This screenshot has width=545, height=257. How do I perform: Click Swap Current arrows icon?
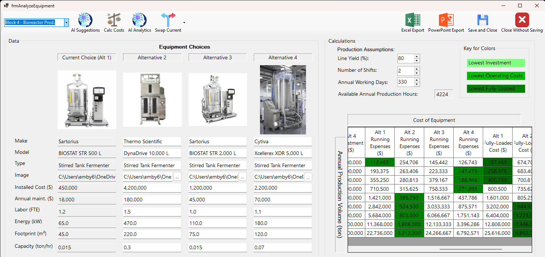pyautogui.click(x=168, y=20)
